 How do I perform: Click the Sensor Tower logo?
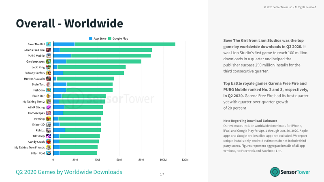coord(290,172)
